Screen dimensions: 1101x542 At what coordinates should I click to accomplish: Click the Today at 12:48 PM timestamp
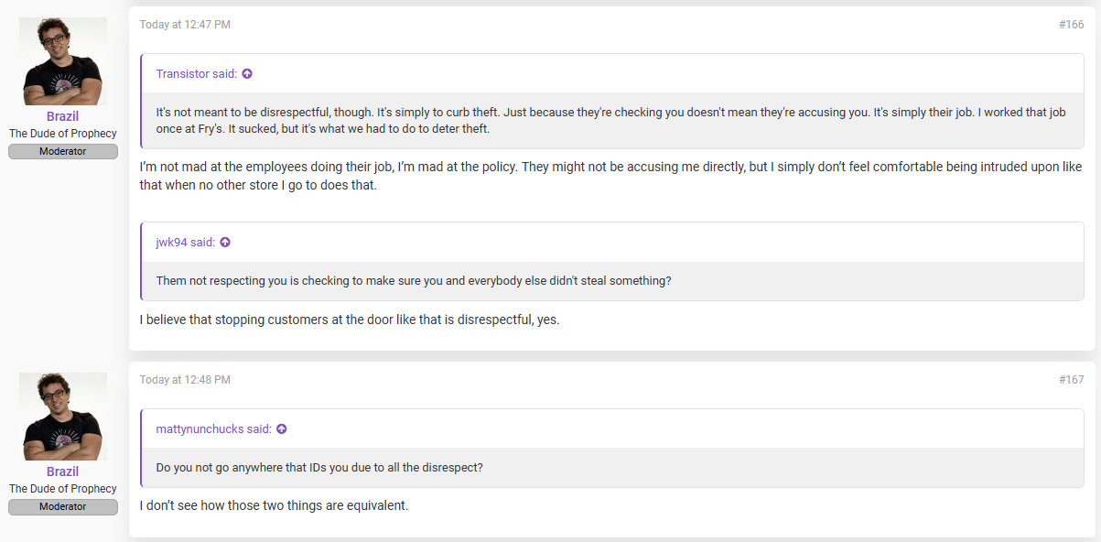[x=185, y=380]
